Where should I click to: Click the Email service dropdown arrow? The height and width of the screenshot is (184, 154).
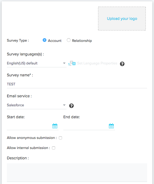tap(64, 105)
